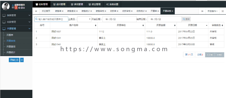Click the blue 0 counter button
Image resolution: width=226 pixels, height=98 pixels.
[x=22, y=60]
